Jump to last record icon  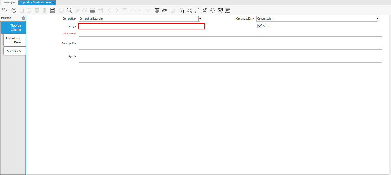[x=148, y=10]
